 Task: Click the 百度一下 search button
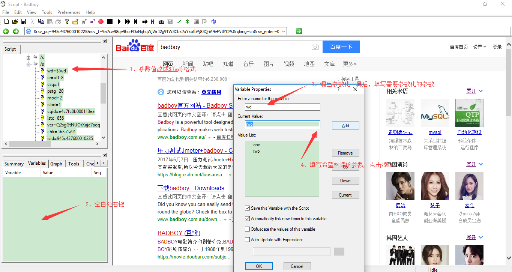pos(341,47)
